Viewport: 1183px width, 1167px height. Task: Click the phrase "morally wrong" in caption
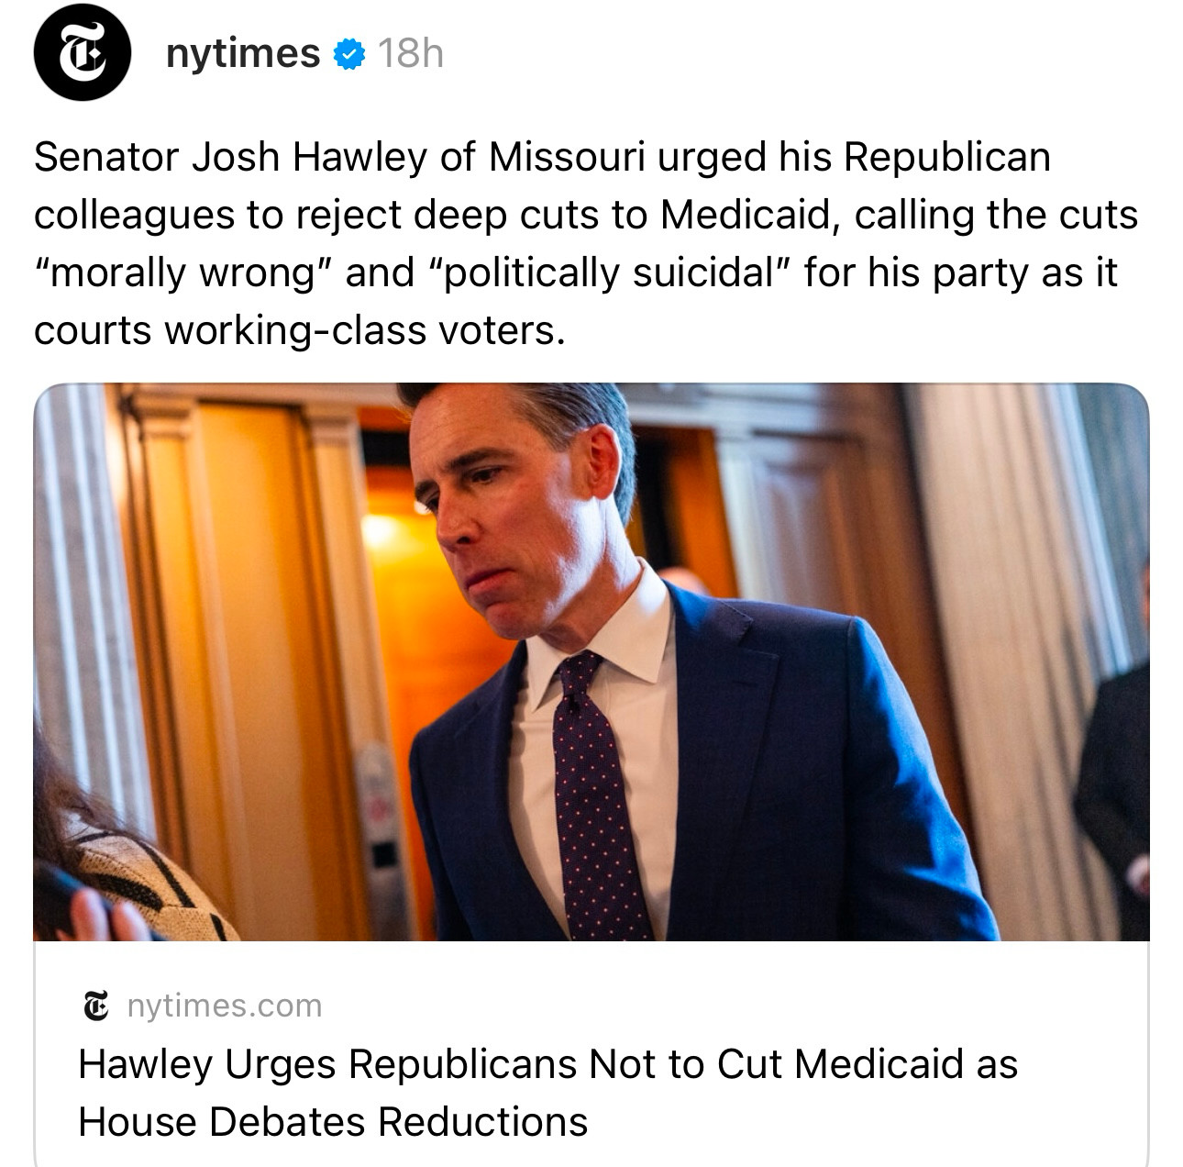[183, 273]
